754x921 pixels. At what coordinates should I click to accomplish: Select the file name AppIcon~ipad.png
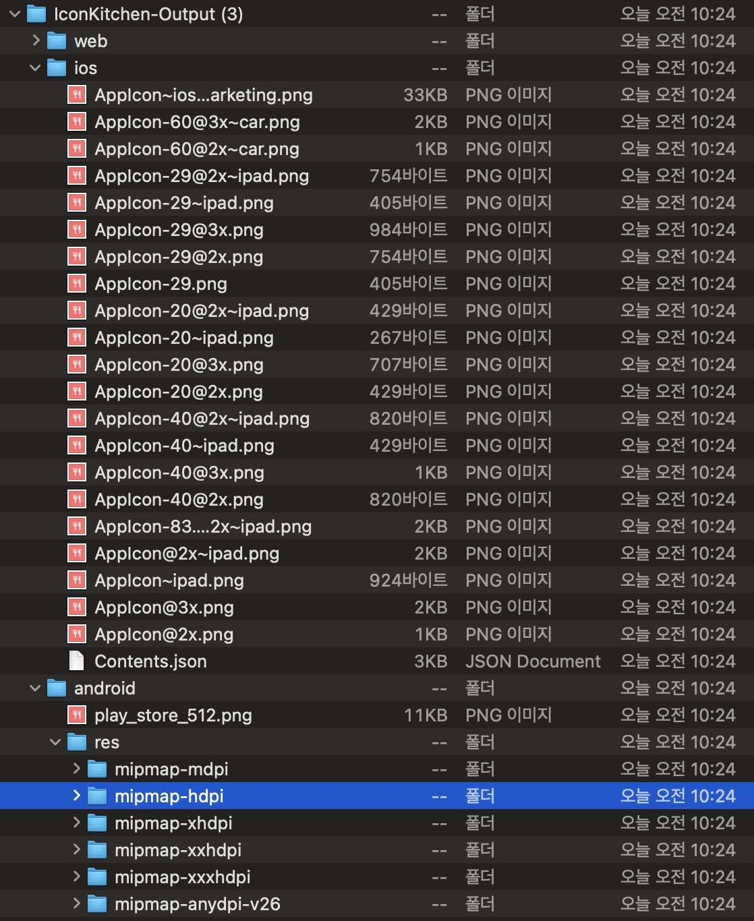coord(169,581)
